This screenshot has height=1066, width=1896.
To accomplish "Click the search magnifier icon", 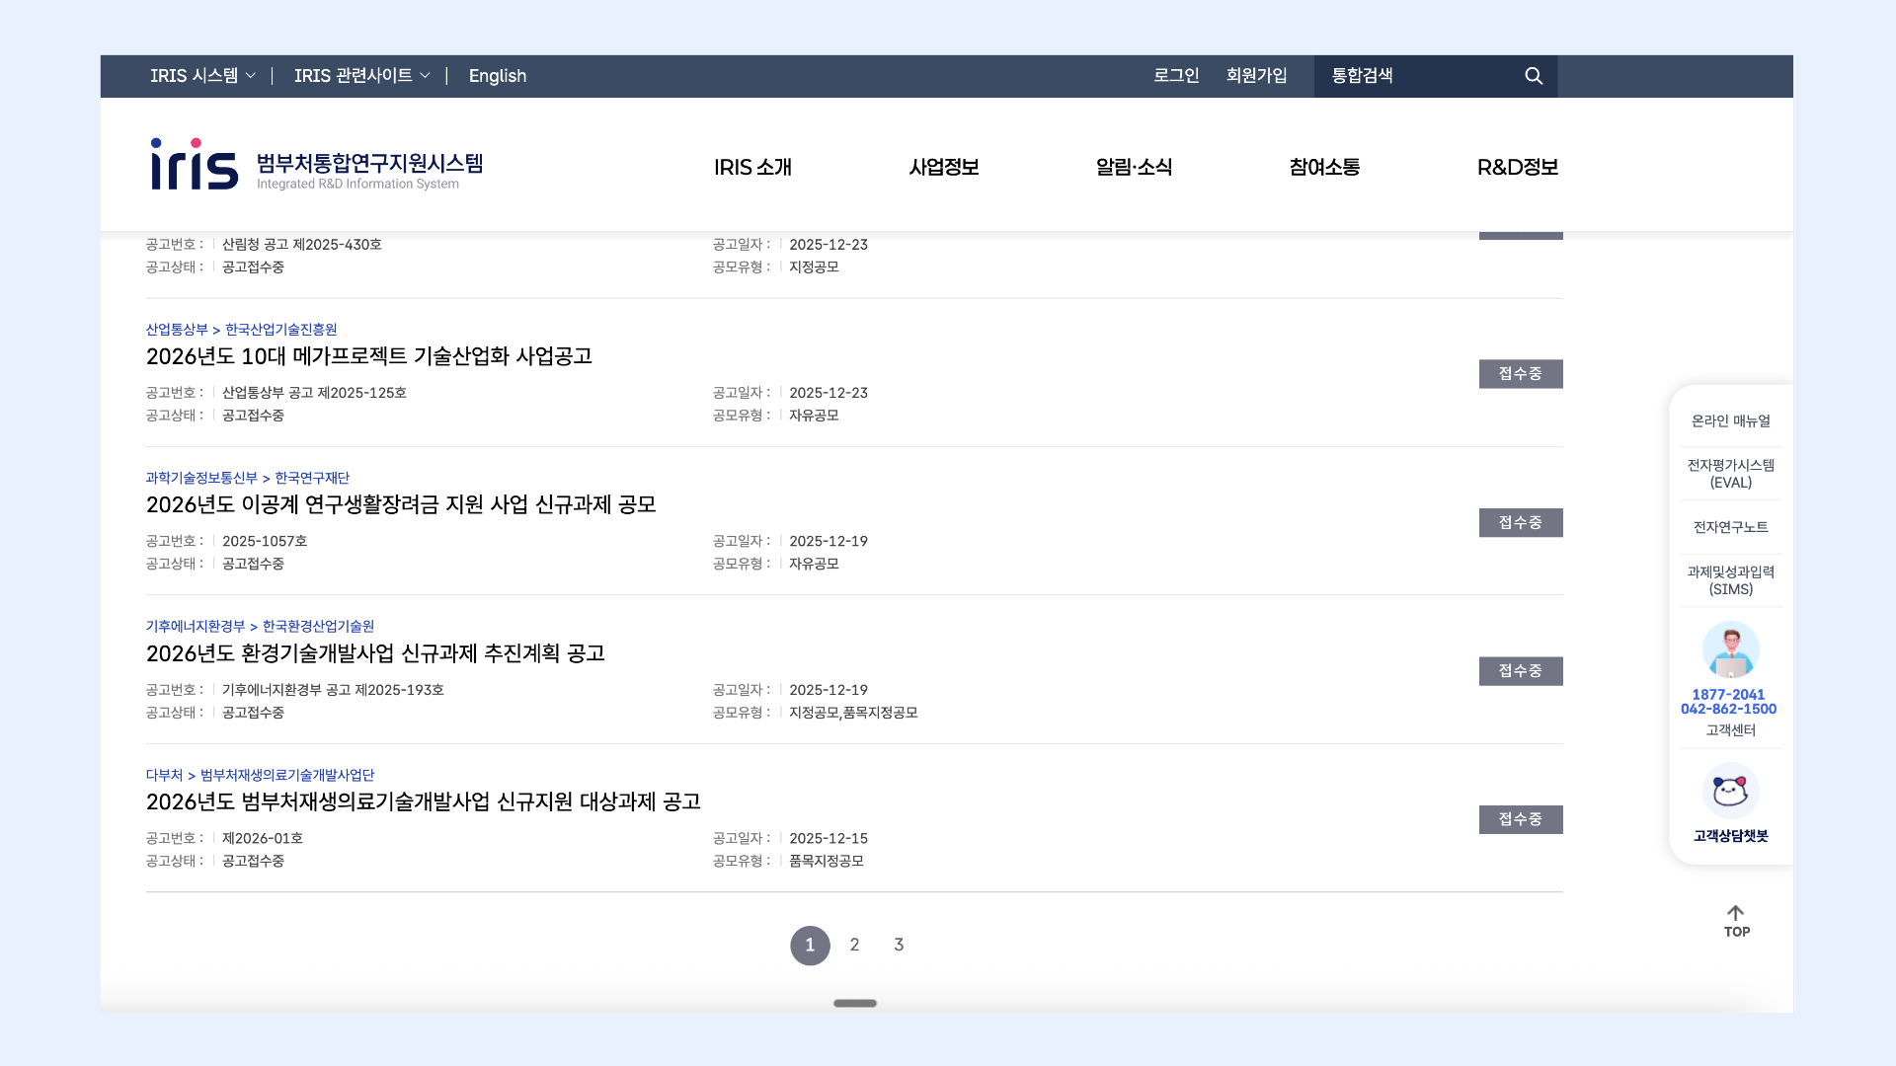I will [1533, 76].
